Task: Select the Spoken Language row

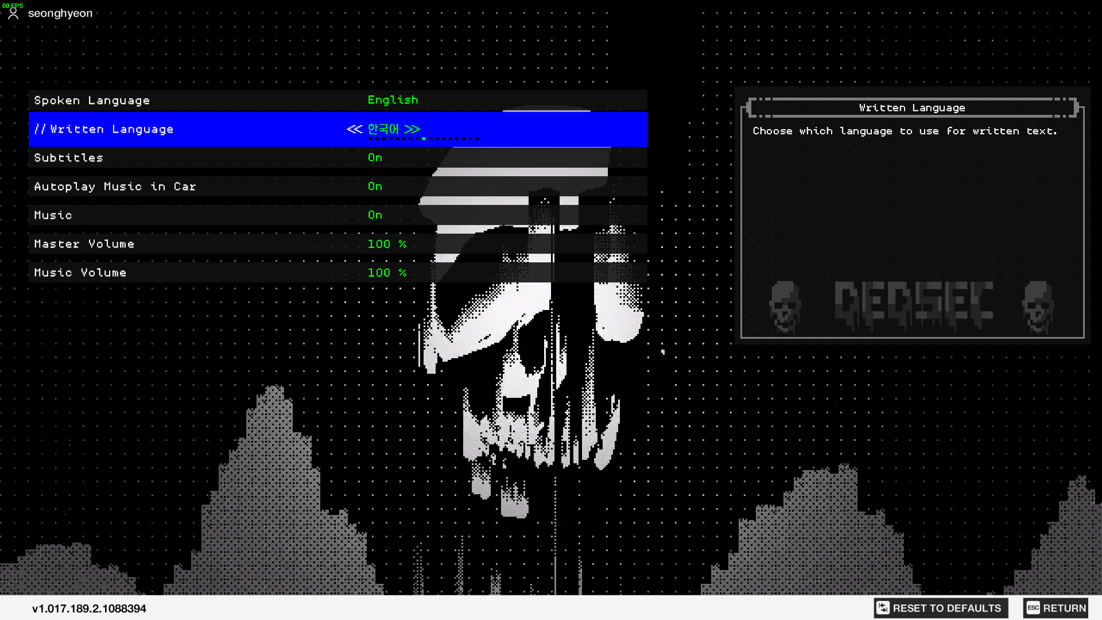Action: pos(337,100)
